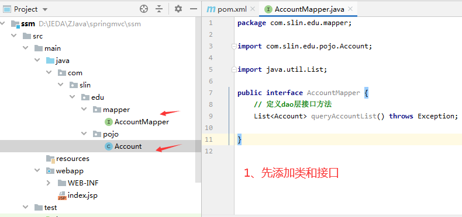This screenshot has height=217, width=462.
Task: Collapse the slin package
Action: tap(61, 85)
